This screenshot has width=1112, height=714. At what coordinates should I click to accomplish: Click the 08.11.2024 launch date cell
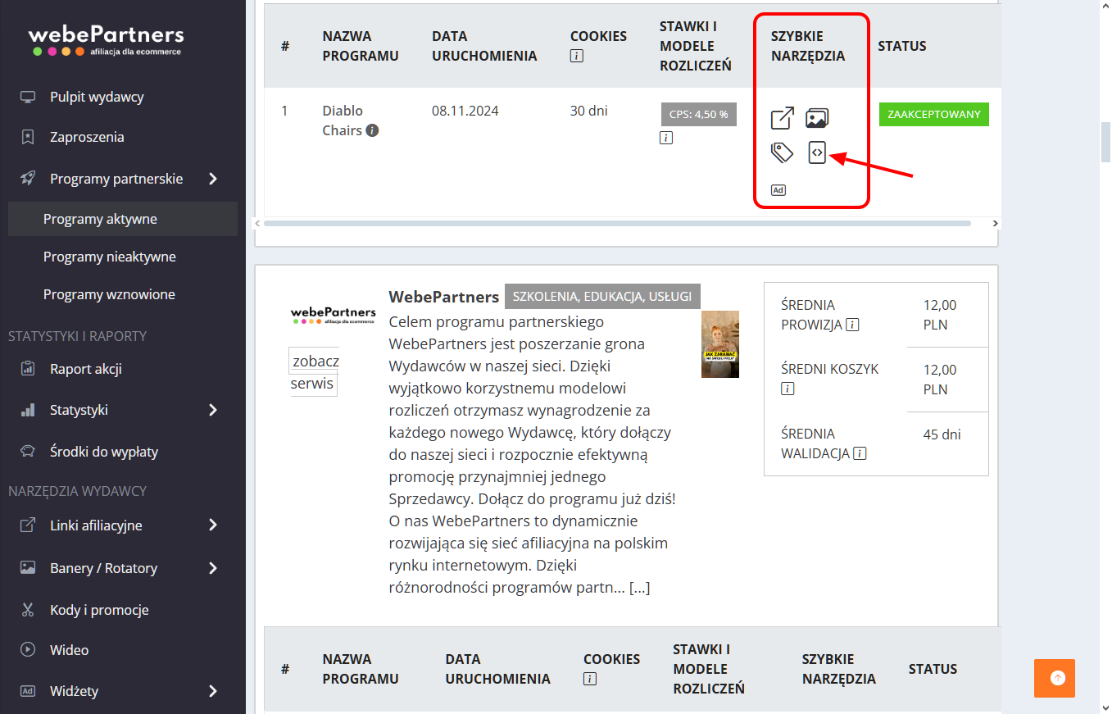[x=465, y=111]
